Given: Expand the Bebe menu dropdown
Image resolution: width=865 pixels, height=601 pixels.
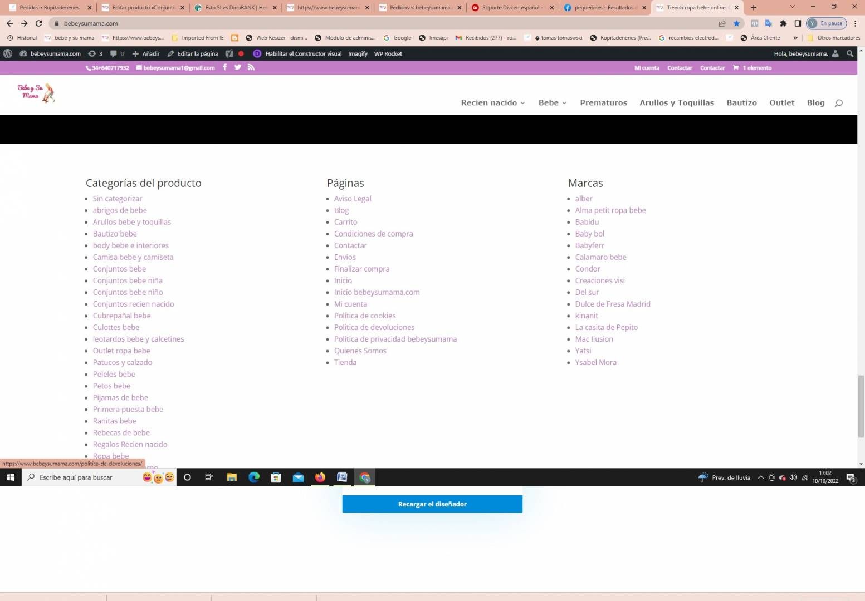Looking at the screenshot, I should point(553,103).
